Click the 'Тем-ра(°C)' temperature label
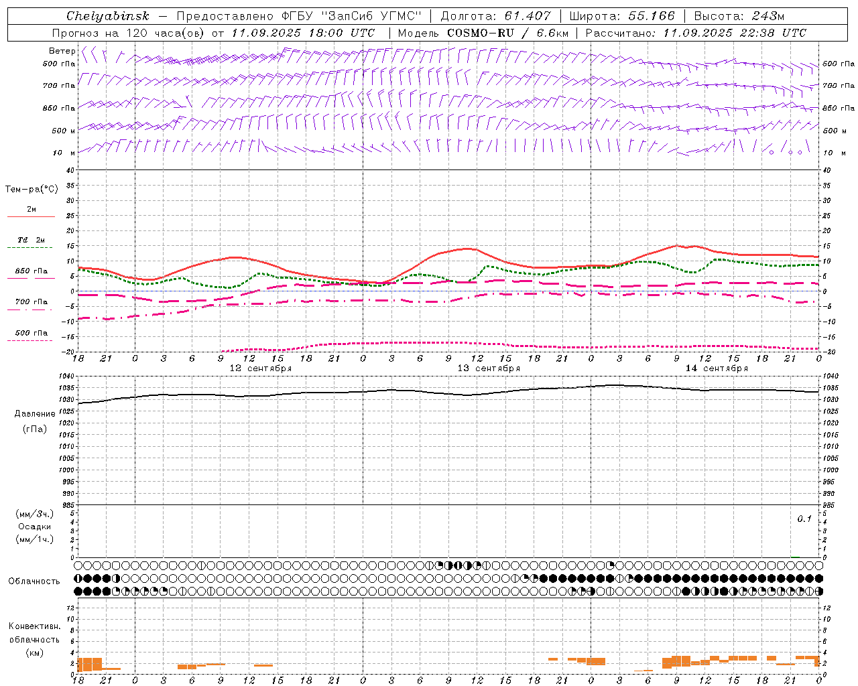 (x=32, y=190)
